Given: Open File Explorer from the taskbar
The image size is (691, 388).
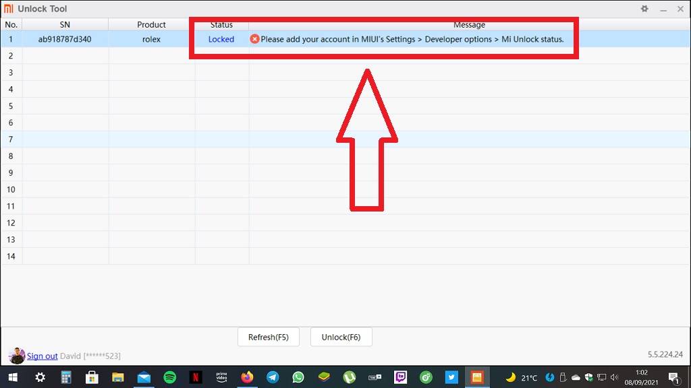Looking at the screenshot, I should pyautogui.click(x=117, y=377).
